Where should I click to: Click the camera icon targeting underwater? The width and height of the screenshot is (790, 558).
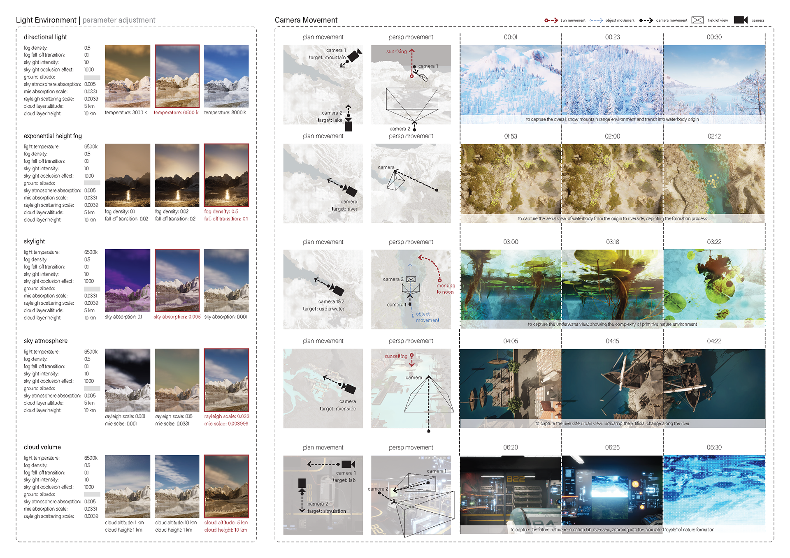tap(337, 290)
